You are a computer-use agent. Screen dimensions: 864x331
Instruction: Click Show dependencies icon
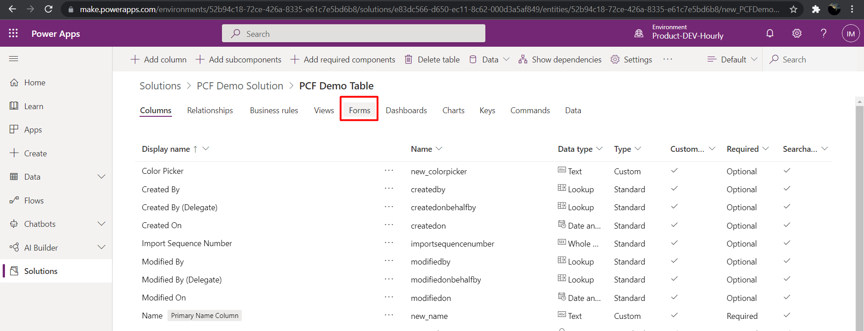[x=523, y=59]
